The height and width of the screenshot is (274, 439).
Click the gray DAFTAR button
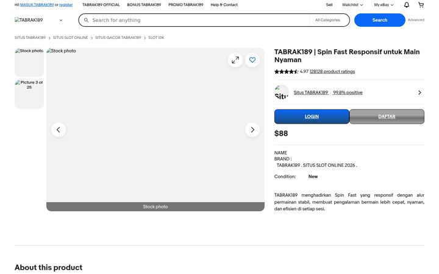pyautogui.click(x=387, y=116)
